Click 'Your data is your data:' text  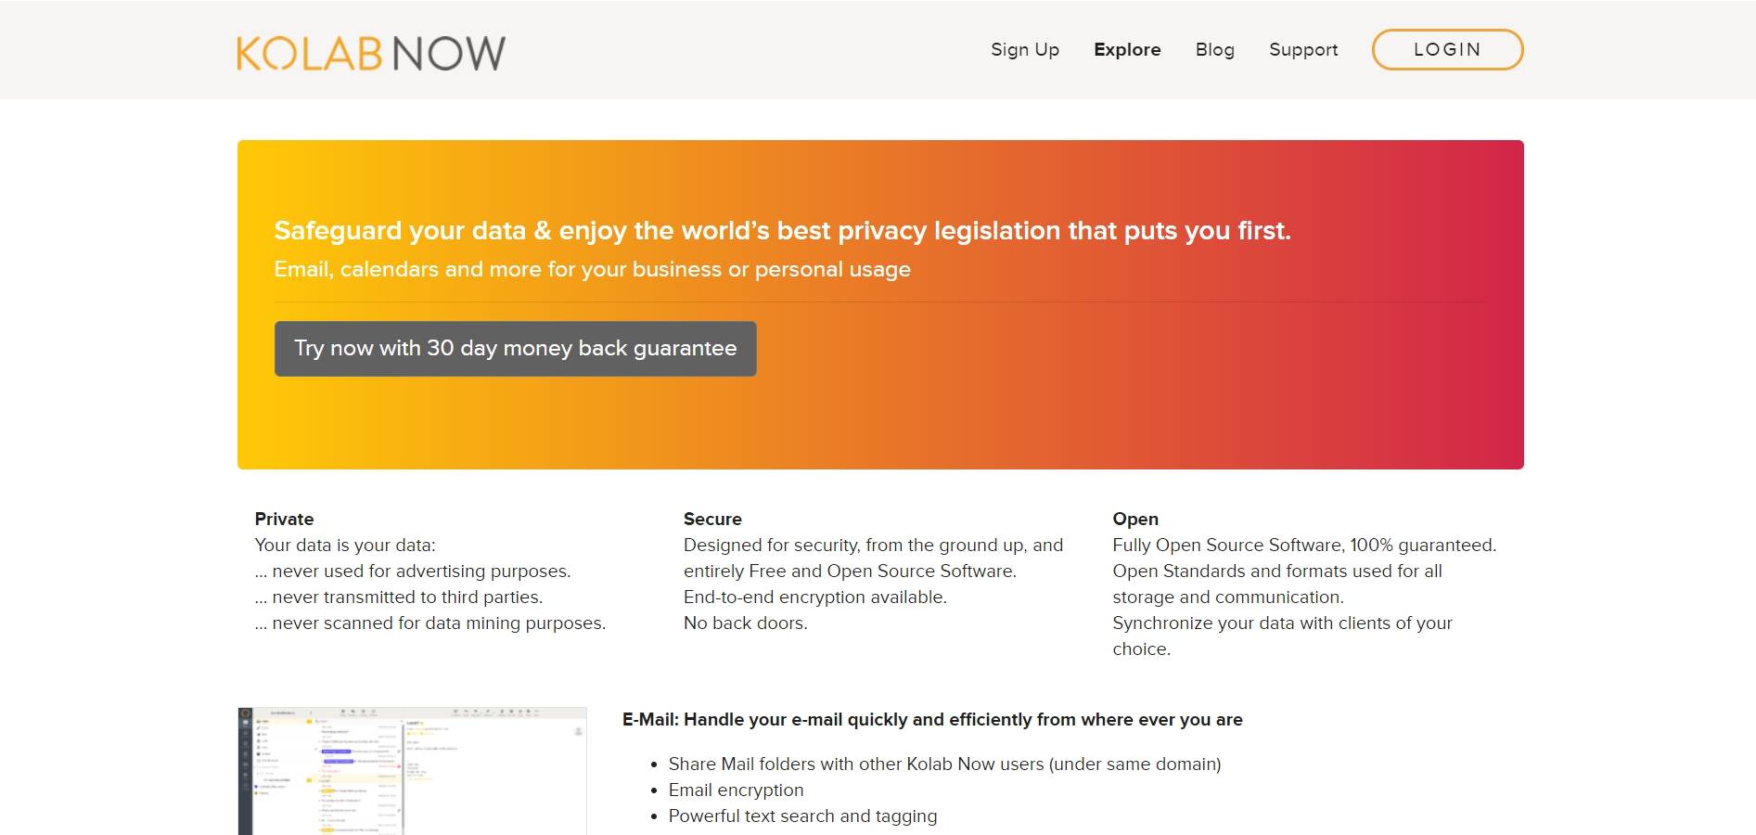(x=345, y=545)
